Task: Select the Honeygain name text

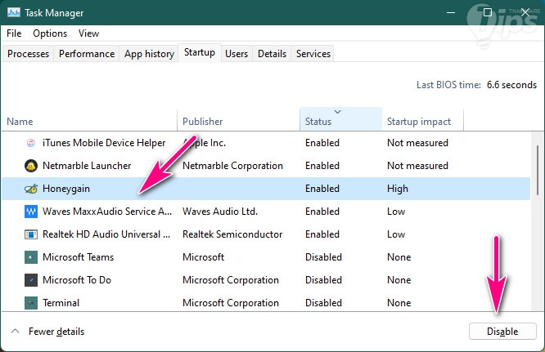Action: point(66,189)
